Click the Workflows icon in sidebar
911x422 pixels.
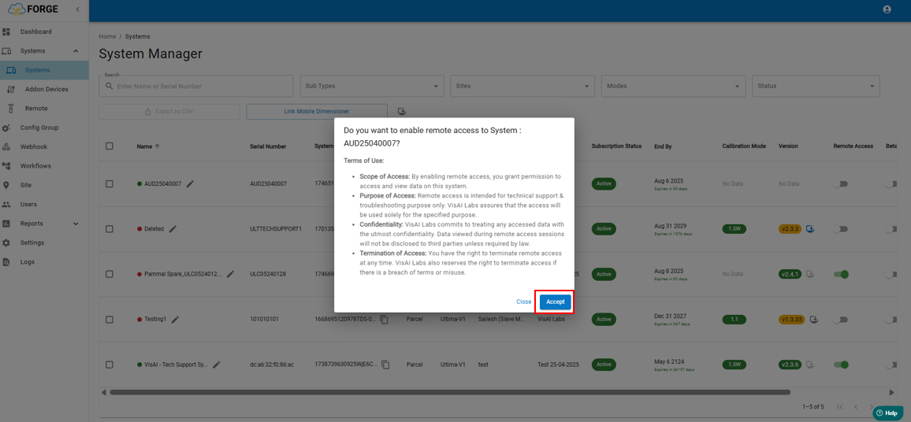[6, 166]
